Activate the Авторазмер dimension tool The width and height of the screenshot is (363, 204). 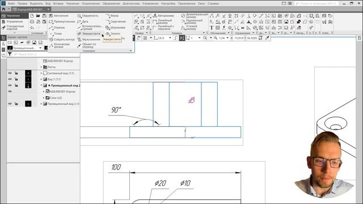pyautogui.click(x=163, y=16)
